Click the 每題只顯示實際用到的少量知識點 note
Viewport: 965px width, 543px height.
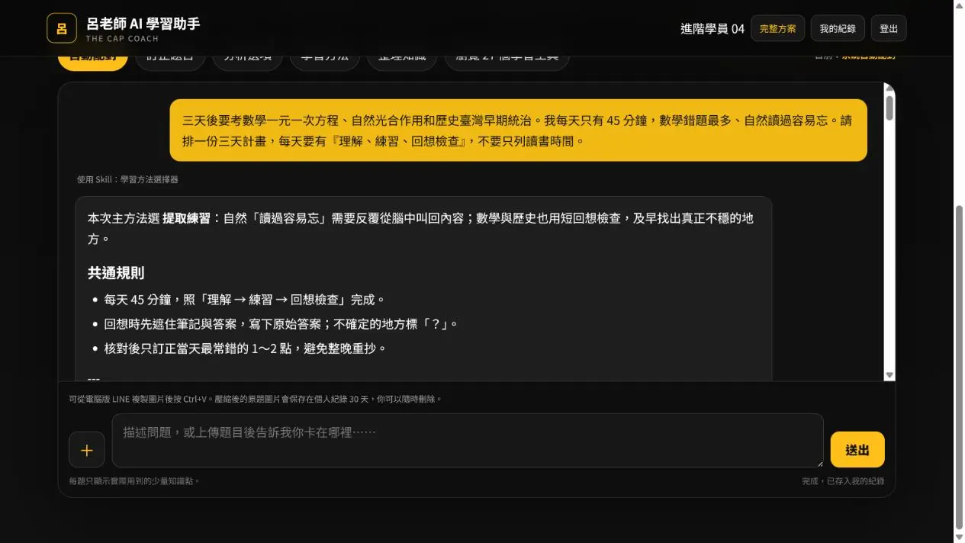click(133, 481)
